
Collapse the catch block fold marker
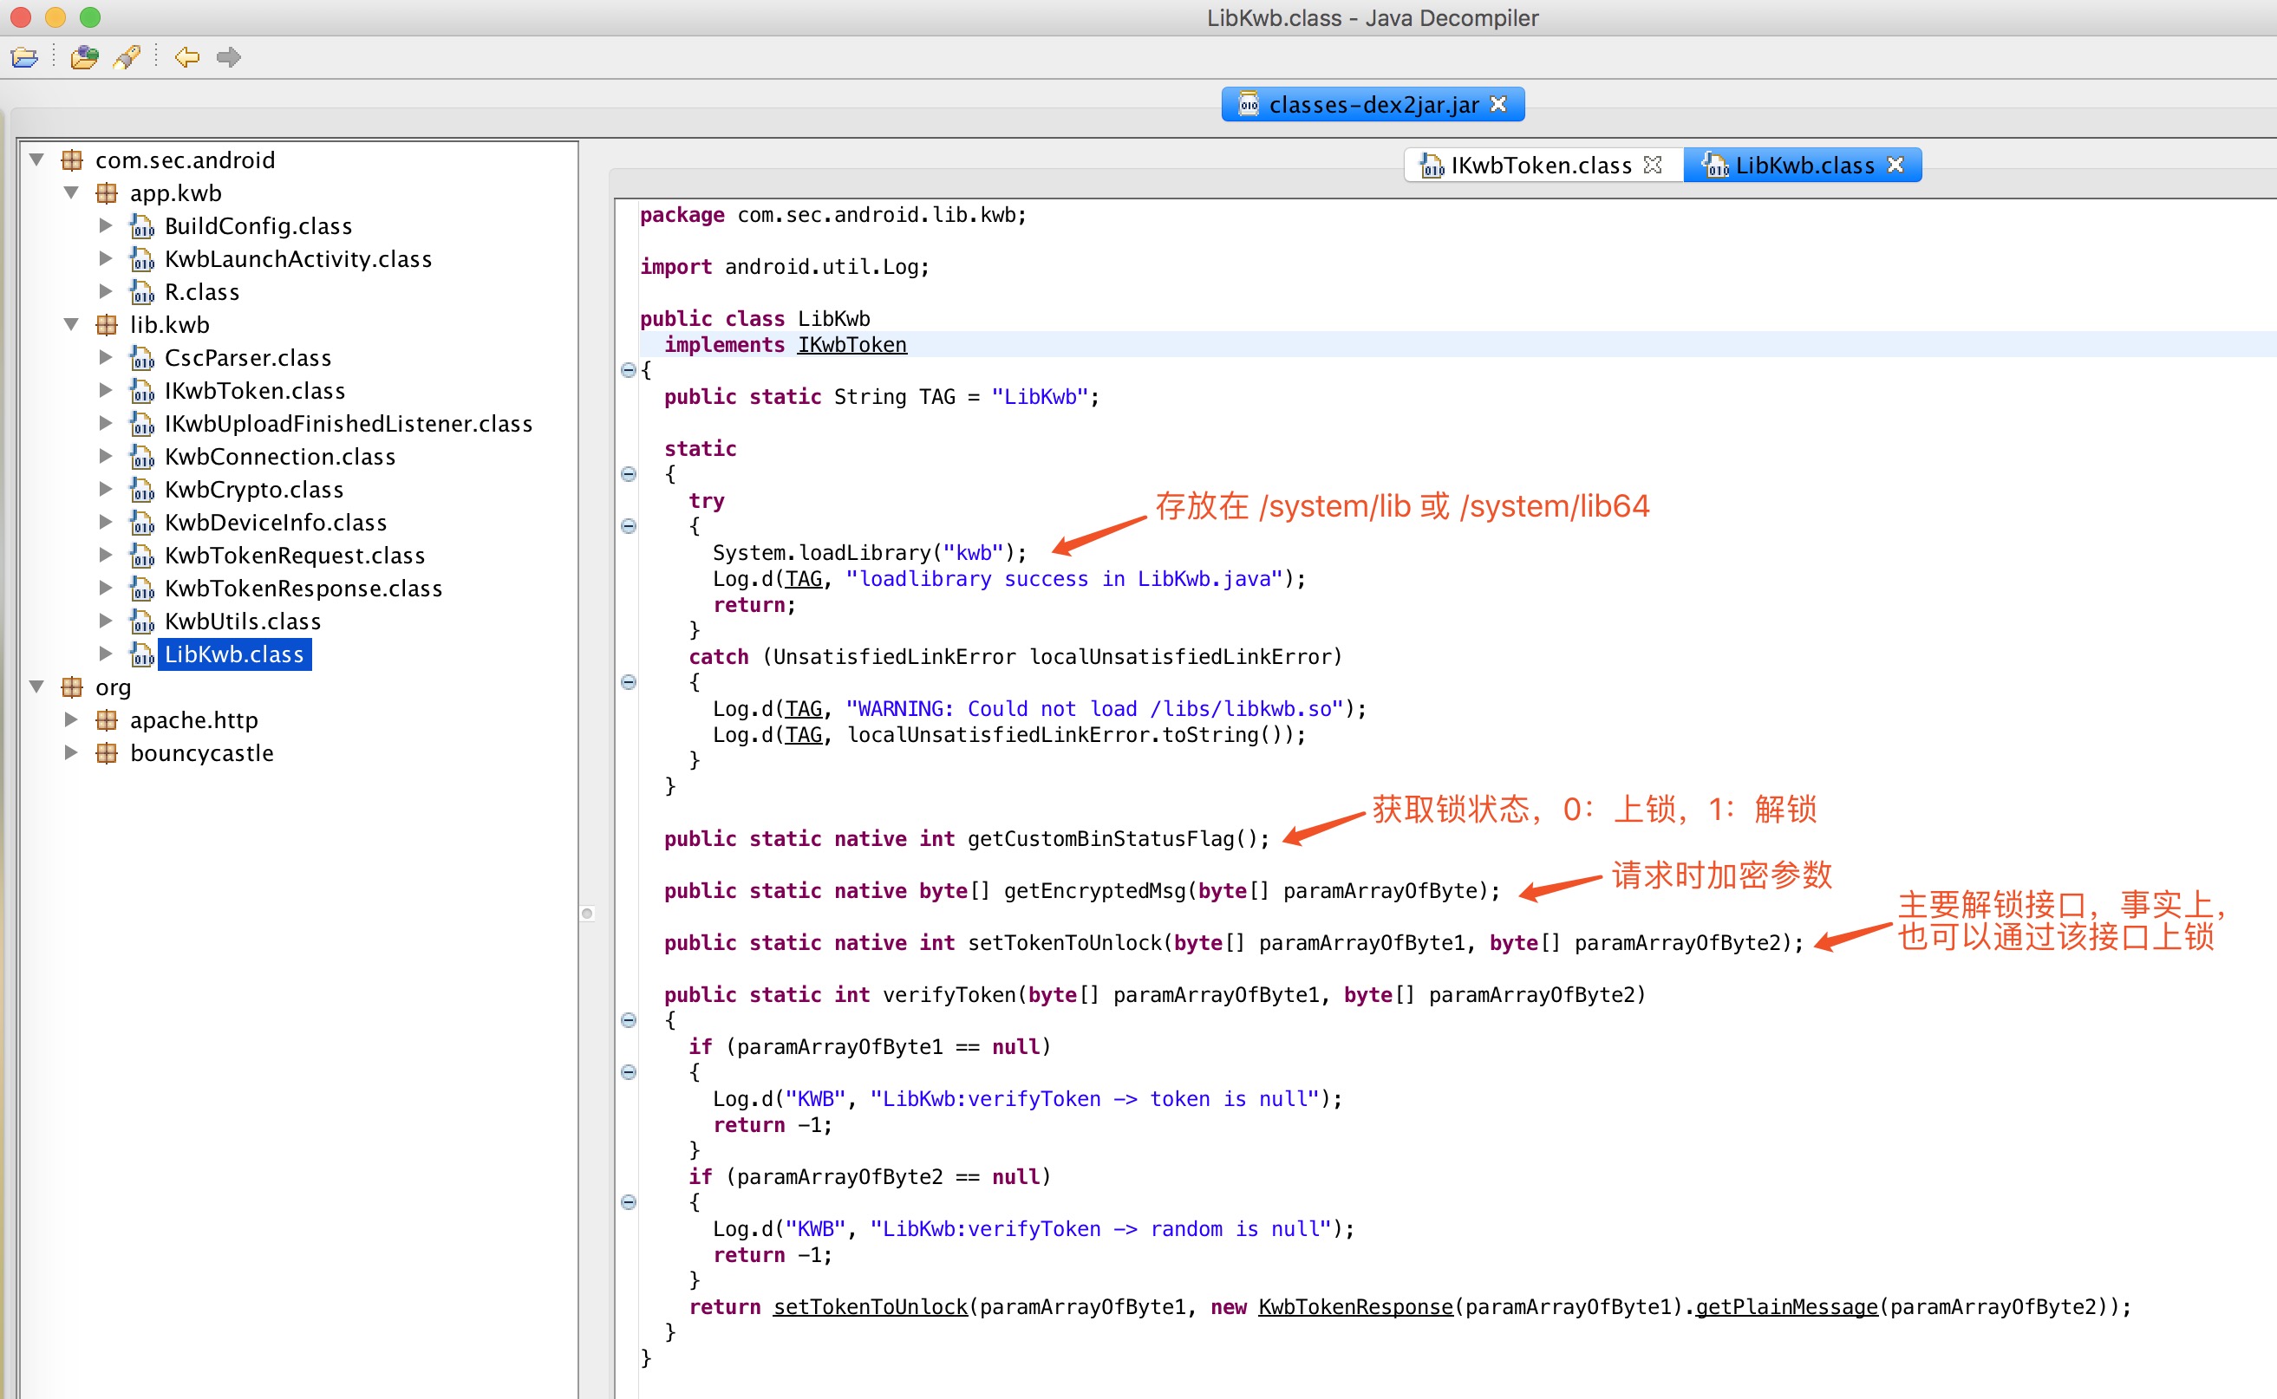tap(629, 682)
